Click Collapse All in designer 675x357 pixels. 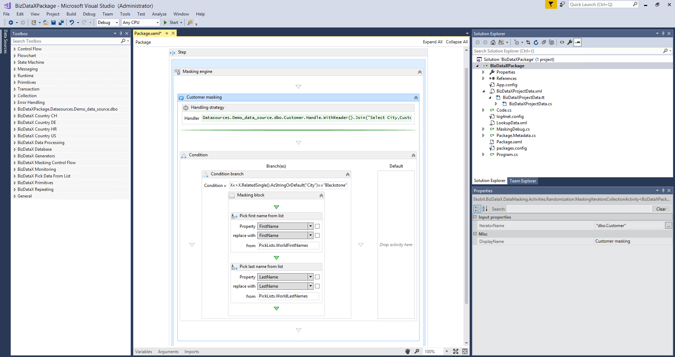tap(457, 42)
